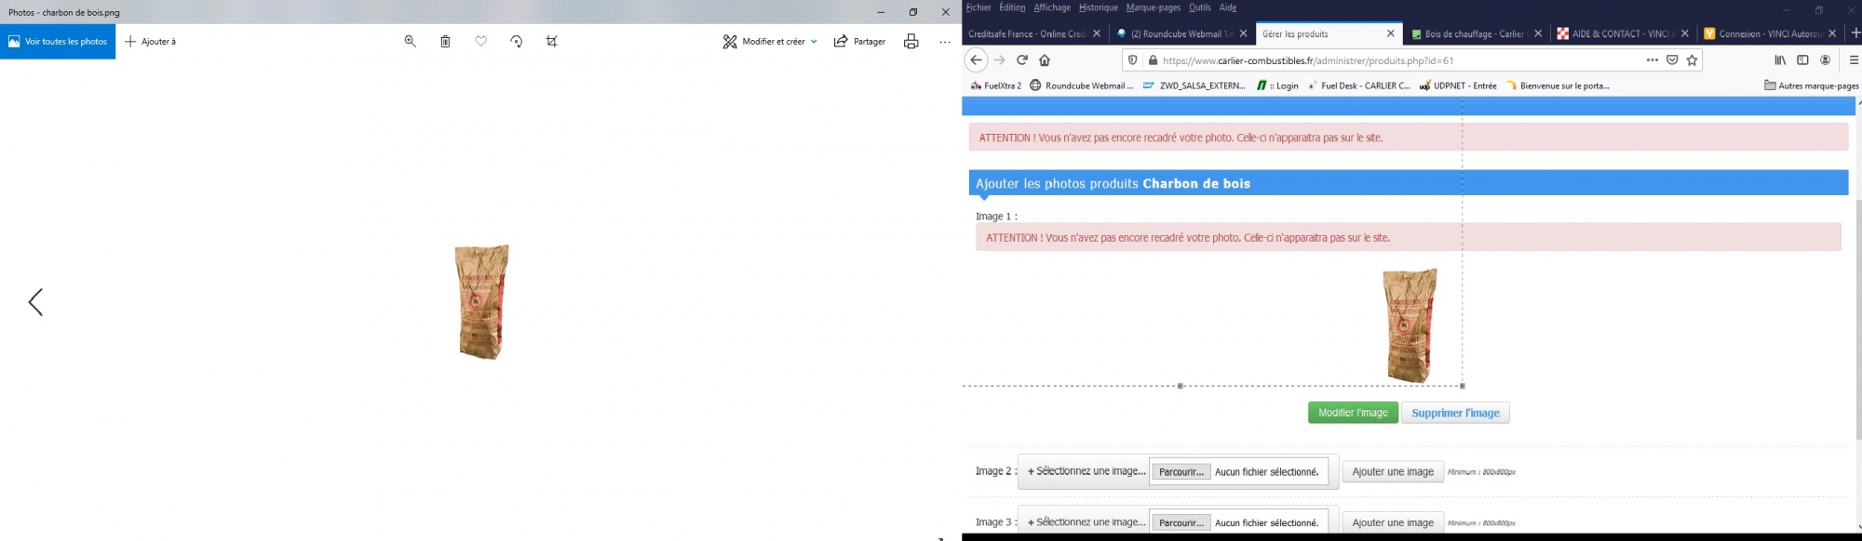Click the print icon in Photos toolbar
The height and width of the screenshot is (541, 1862).
pyautogui.click(x=911, y=41)
